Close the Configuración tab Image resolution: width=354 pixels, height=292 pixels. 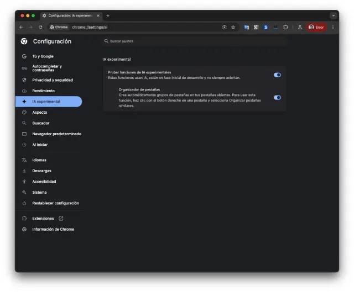[98, 15]
